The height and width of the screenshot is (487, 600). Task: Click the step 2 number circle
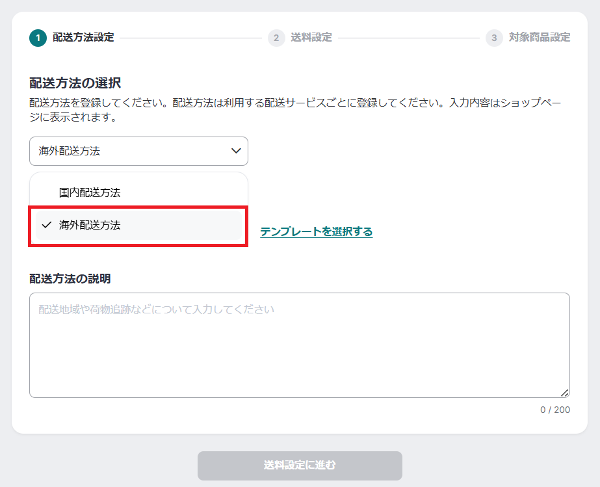[276, 38]
